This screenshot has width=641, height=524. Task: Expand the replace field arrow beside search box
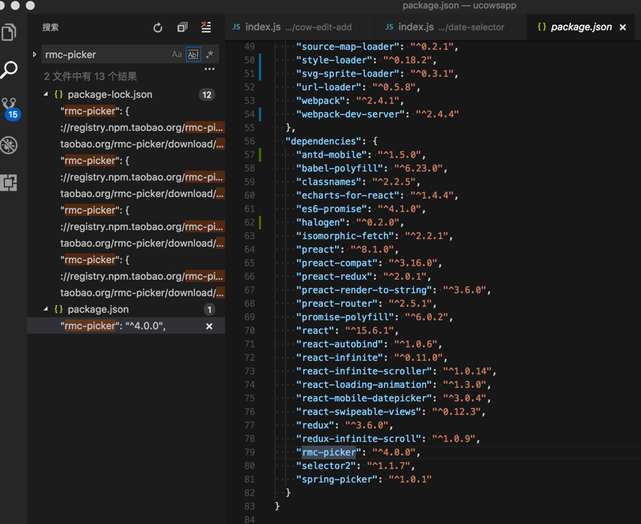35,54
